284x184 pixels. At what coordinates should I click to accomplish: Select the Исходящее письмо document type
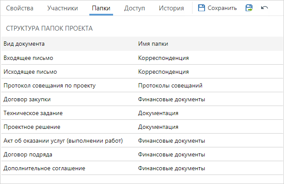(x=30, y=72)
